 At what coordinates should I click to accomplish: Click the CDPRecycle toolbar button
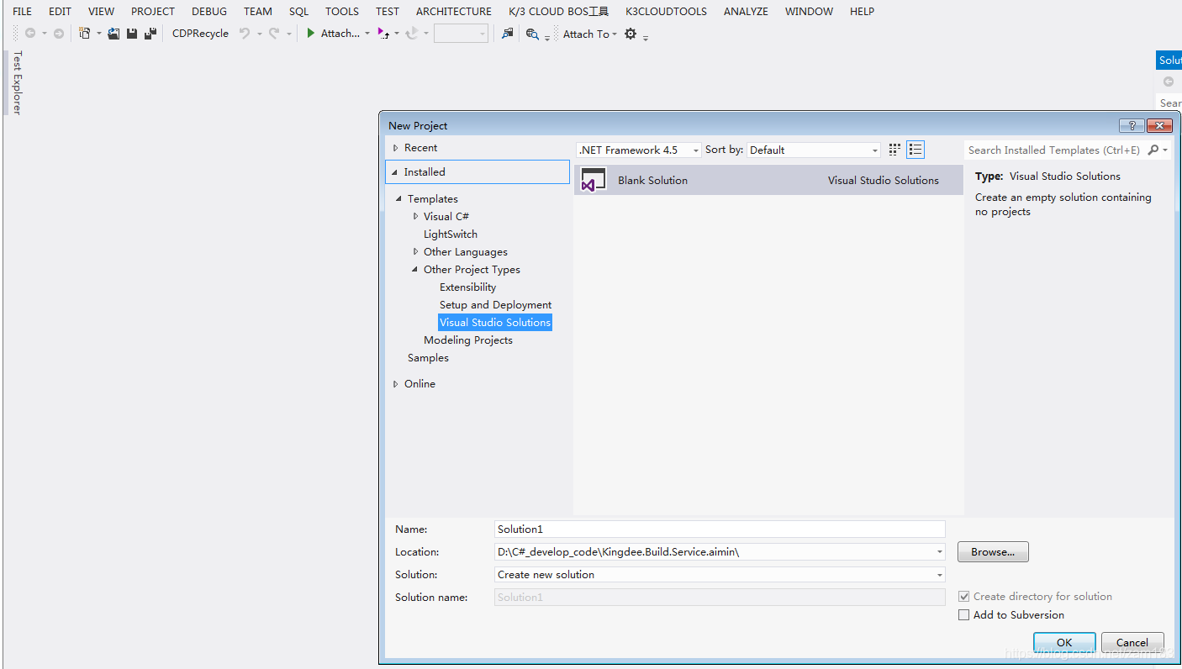point(200,34)
